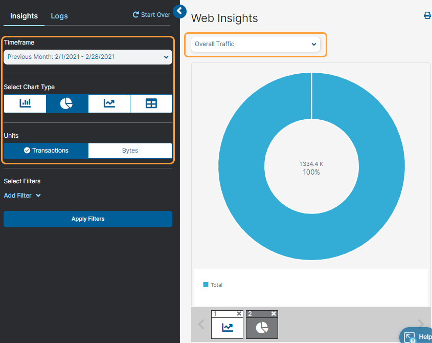Select the bar chart type icon

coord(25,103)
